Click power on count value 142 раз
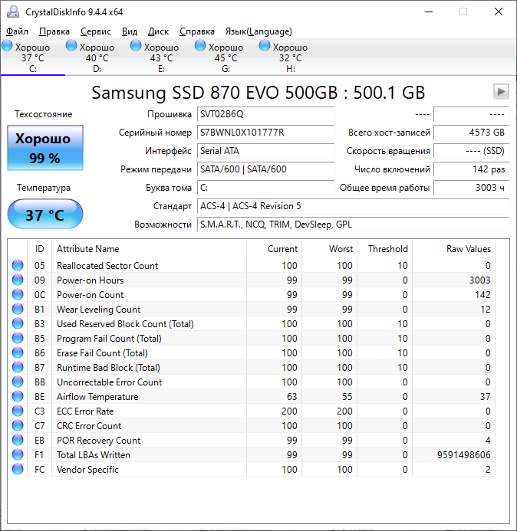This screenshot has width=517, height=531. (x=472, y=169)
